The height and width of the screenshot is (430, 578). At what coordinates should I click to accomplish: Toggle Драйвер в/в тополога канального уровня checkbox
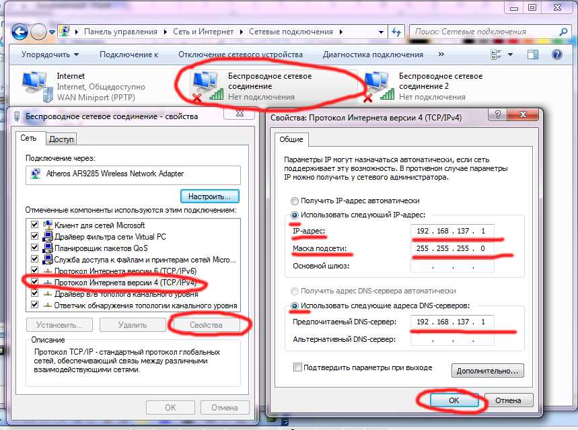(34, 293)
